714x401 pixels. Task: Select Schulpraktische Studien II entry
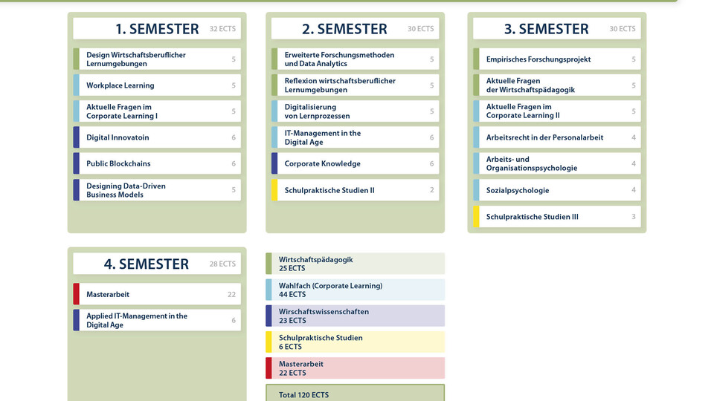(x=356, y=190)
